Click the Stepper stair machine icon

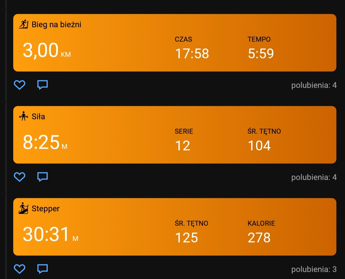(x=24, y=209)
